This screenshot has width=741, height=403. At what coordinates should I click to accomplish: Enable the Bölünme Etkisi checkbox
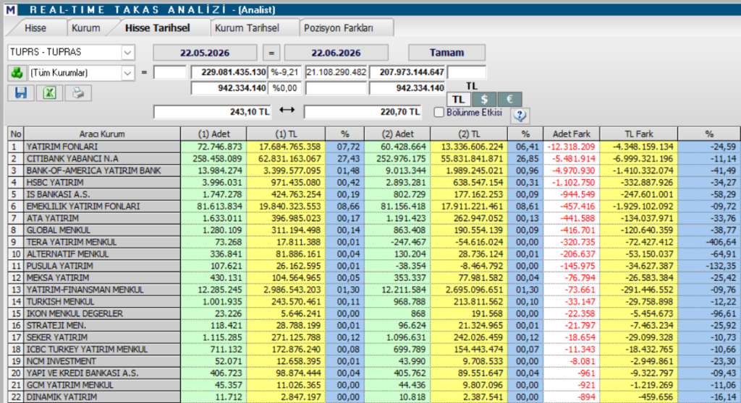[x=439, y=113]
